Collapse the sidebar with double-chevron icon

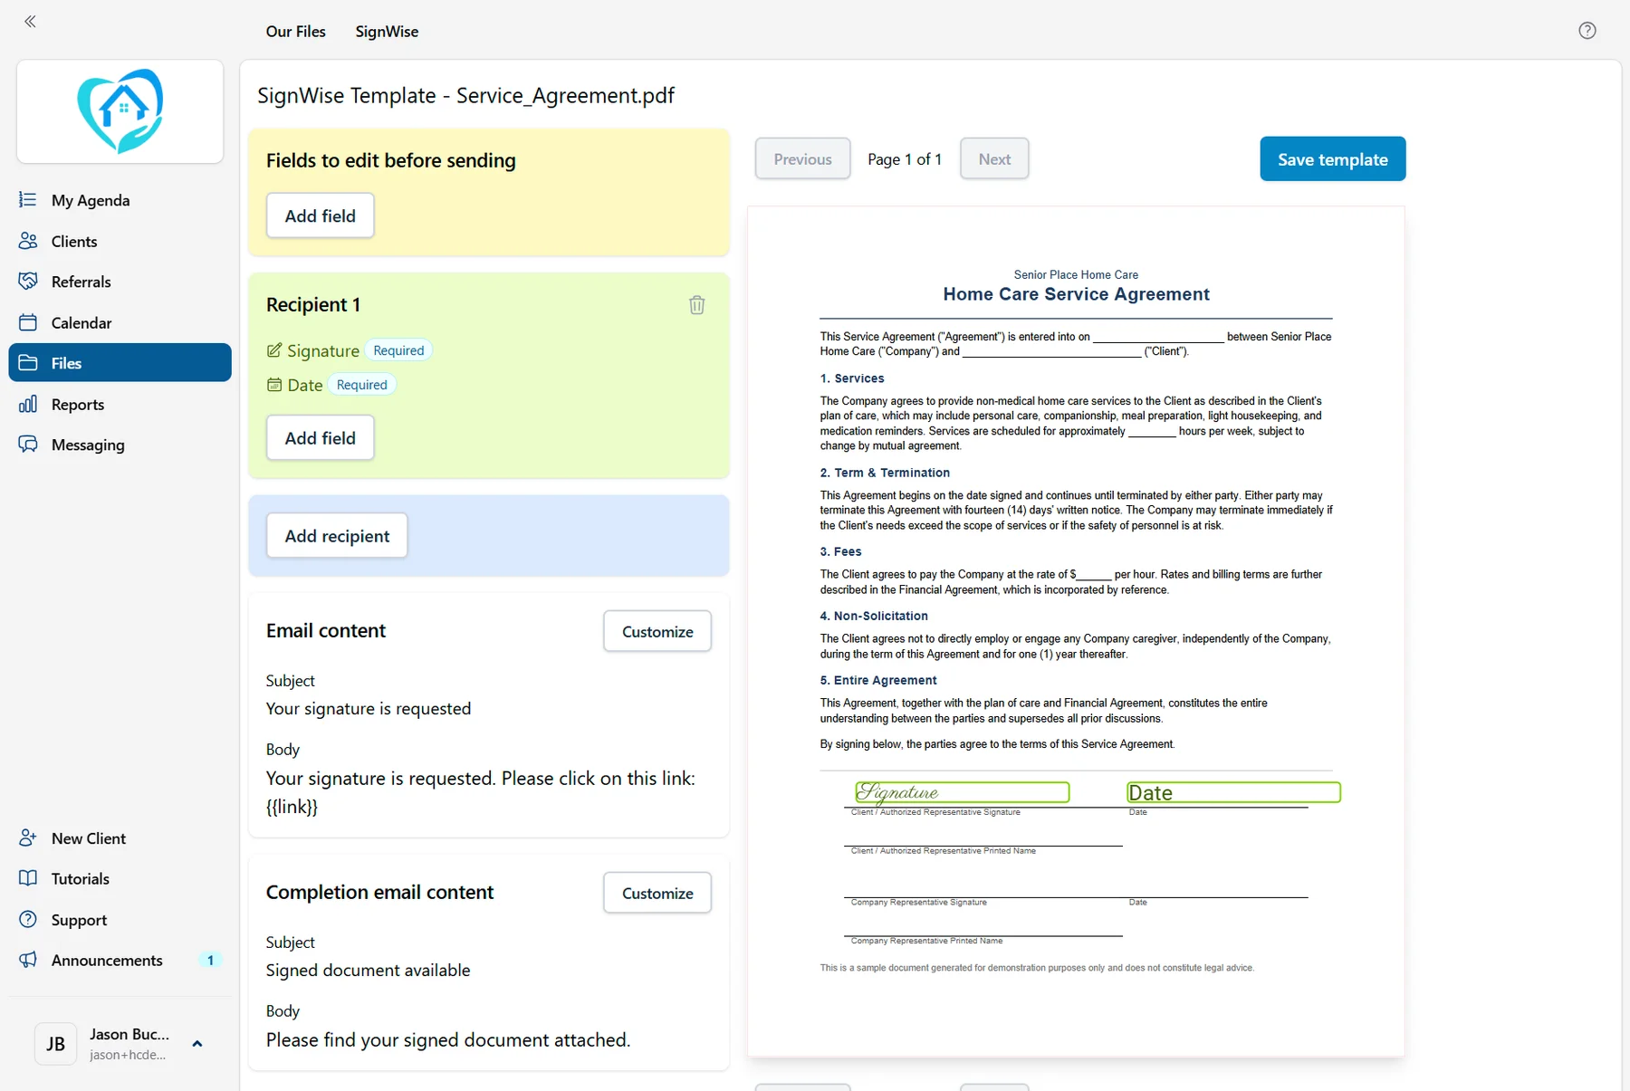tap(30, 21)
